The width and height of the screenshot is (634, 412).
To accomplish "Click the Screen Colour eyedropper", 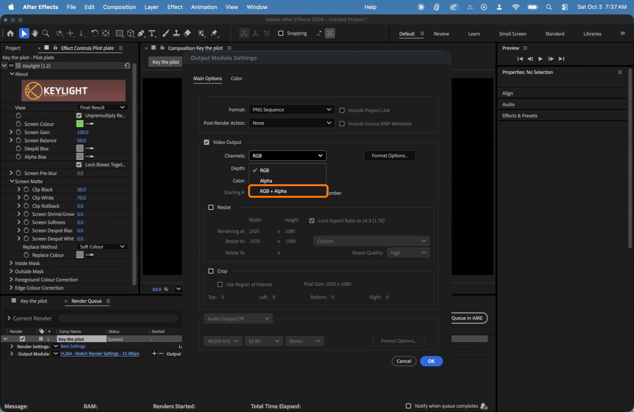I will pyautogui.click(x=90, y=124).
